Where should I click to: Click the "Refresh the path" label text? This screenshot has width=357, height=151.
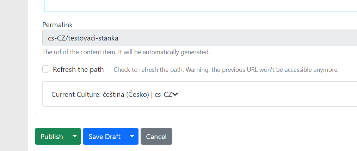click(x=78, y=69)
